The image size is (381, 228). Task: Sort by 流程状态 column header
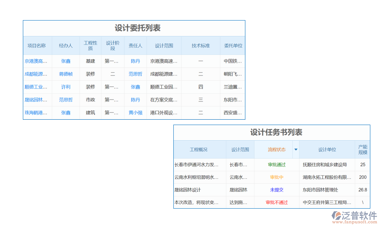(x=277, y=150)
